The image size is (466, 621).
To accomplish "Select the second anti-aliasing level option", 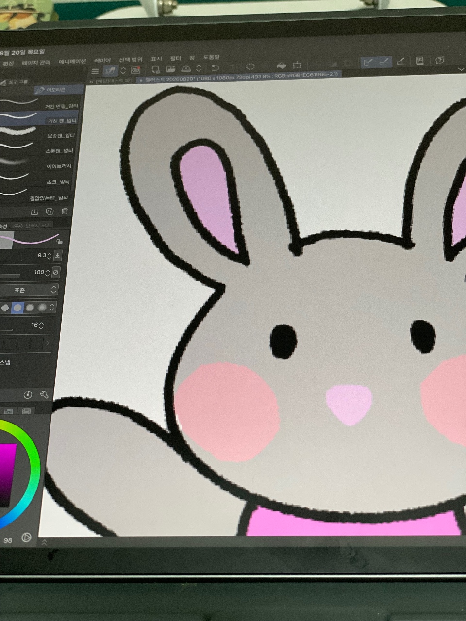I will point(18,308).
